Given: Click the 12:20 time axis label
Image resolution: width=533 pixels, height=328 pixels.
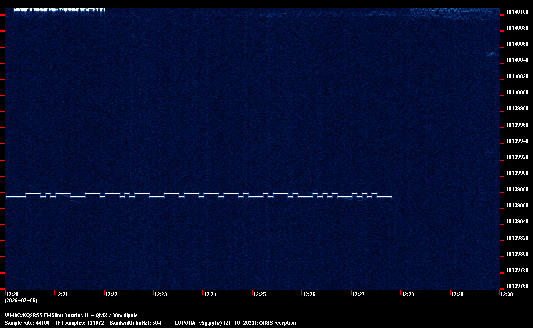Looking at the screenshot, I should (x=13, y=294).
